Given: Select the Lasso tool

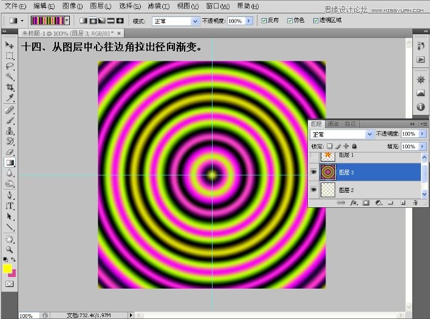Looking at the screenshot, I should coord(9,66).
